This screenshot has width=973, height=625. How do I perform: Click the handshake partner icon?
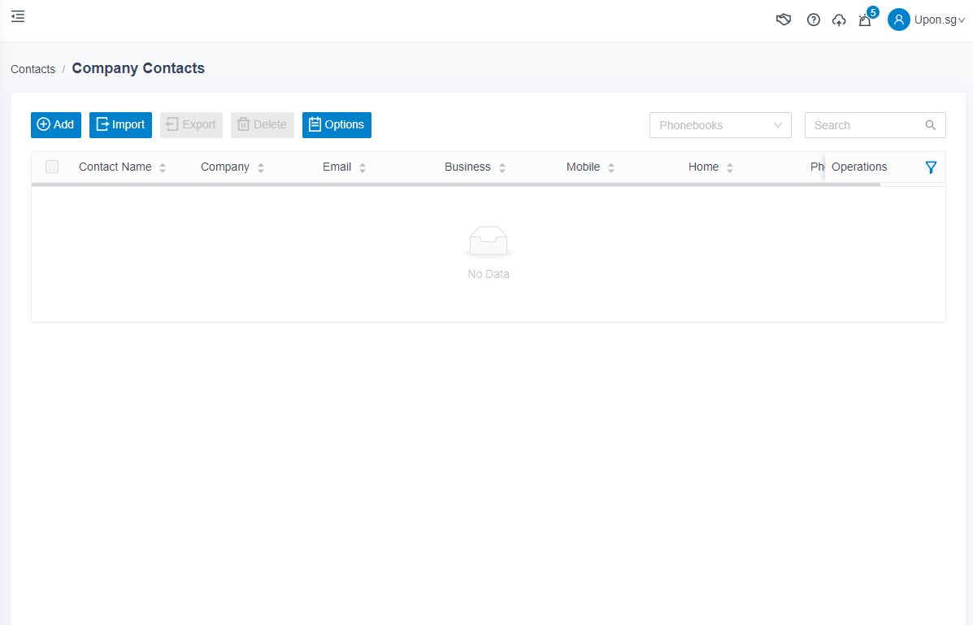[784, 20]
